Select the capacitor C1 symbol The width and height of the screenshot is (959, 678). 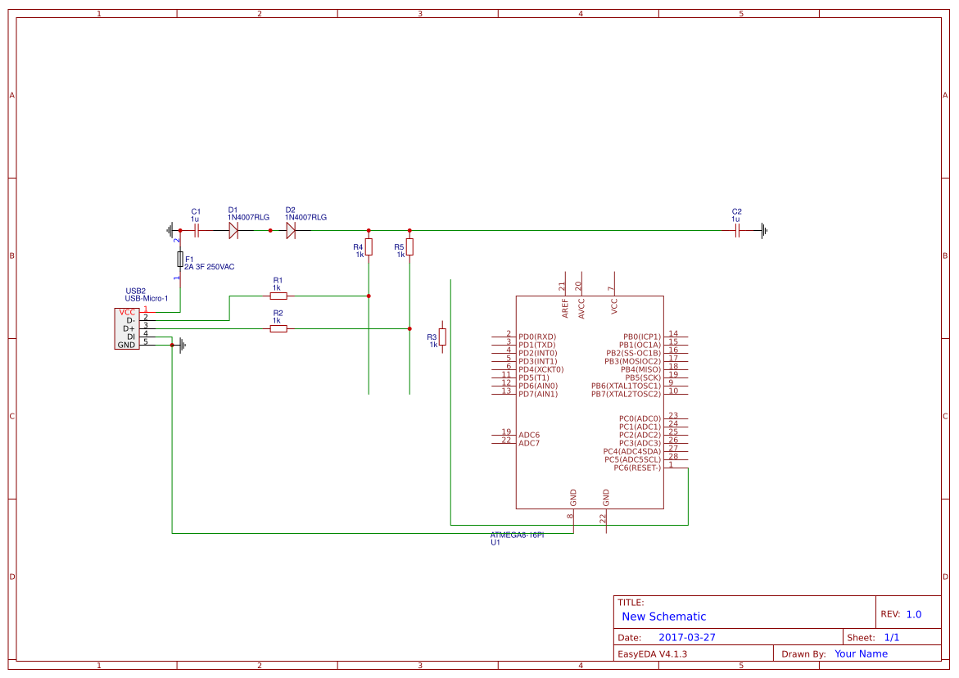click(x=196, y=230)
